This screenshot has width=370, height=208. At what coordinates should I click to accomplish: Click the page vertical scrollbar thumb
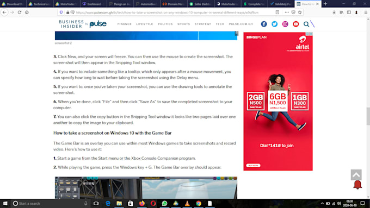pos(368,116)
